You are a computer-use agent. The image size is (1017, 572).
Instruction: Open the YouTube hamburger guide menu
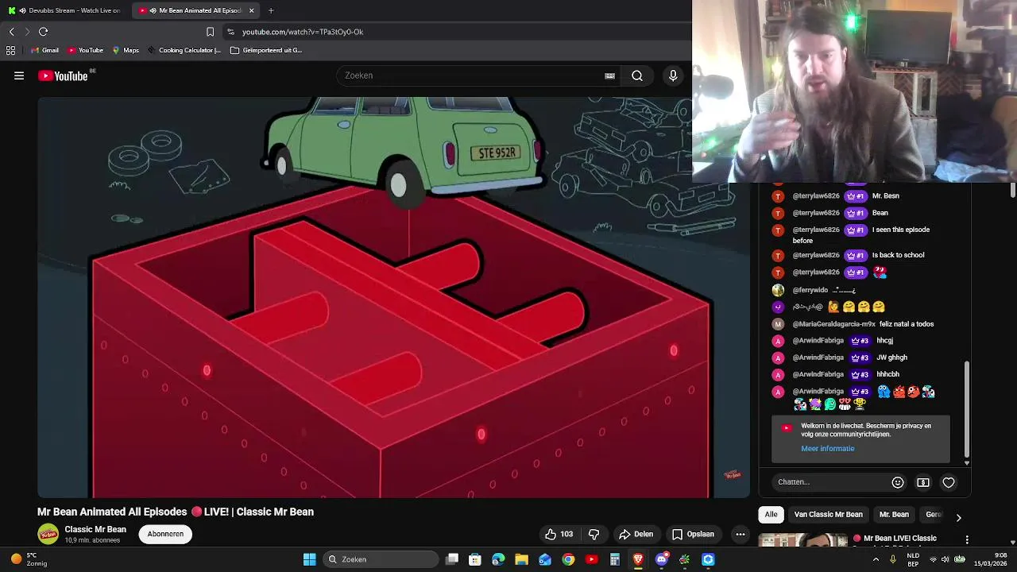point(19,75)
